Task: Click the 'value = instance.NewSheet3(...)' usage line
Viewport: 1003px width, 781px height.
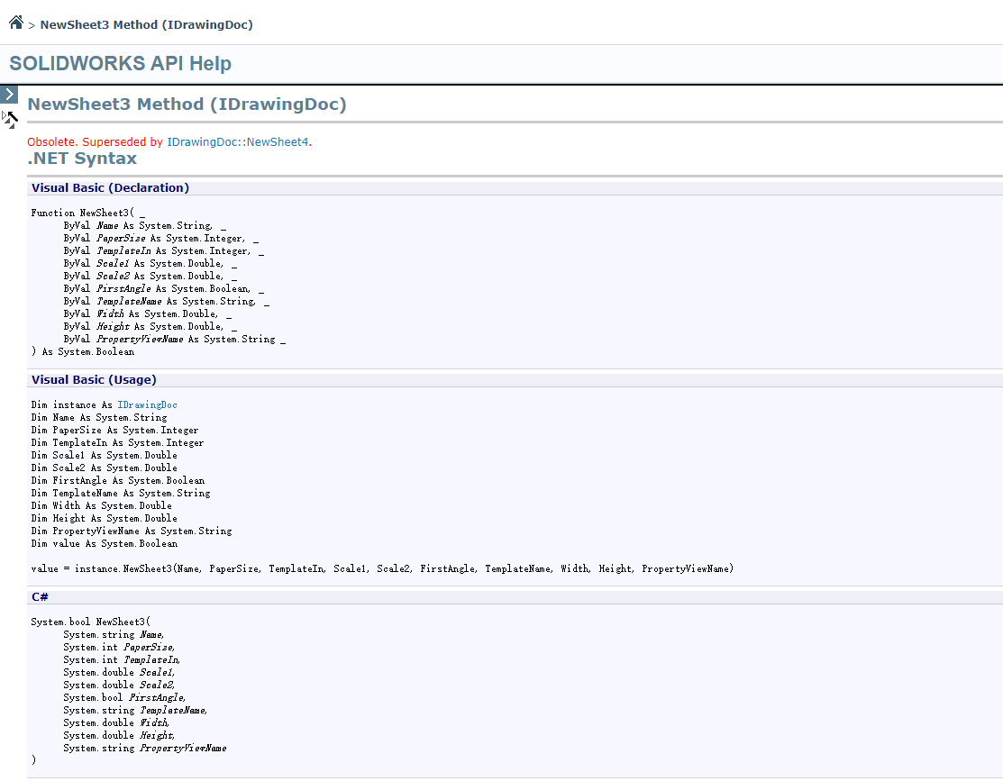Action: pos(382,568)
